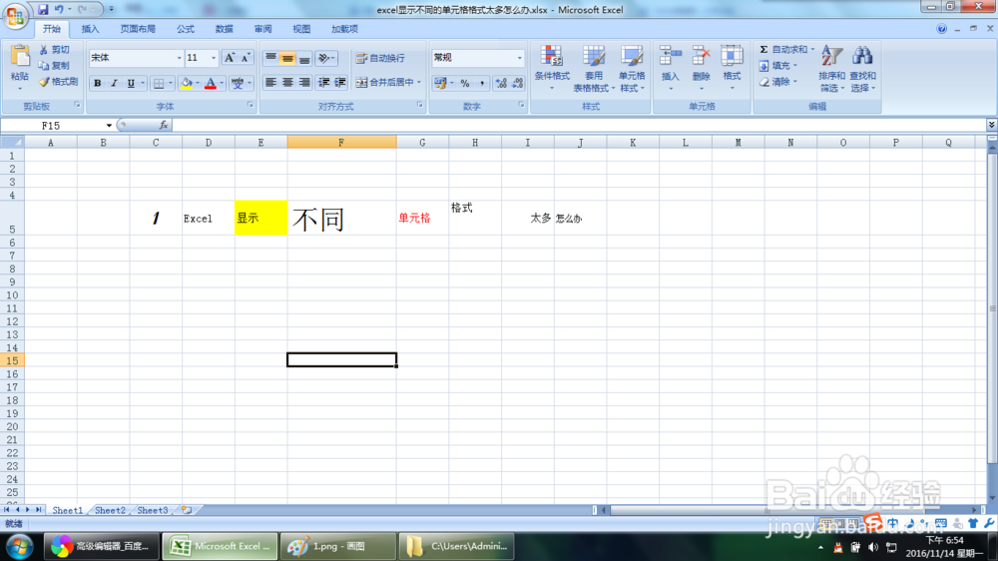
Task: Select the Format Painter brush
Action: (x=59, y=82)
